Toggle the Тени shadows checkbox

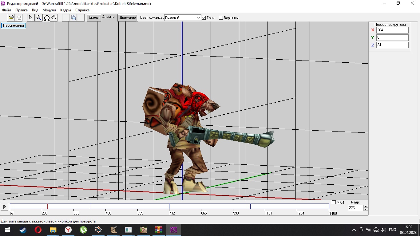pyautogui.click(x=204, y=18)
